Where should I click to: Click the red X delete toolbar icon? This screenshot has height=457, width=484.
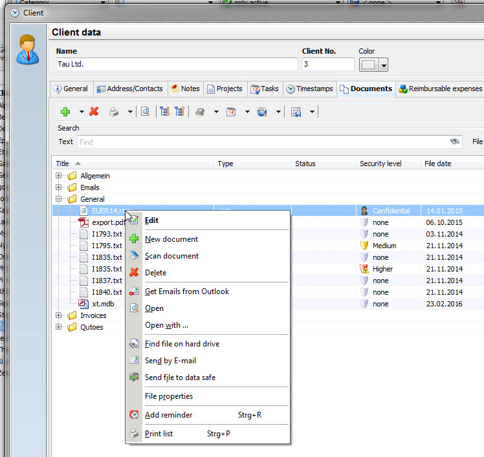pyautogui.click(x=94, y=112)
